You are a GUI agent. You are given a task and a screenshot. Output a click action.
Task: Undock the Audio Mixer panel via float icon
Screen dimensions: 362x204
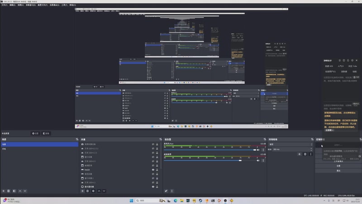coord(265,140)
